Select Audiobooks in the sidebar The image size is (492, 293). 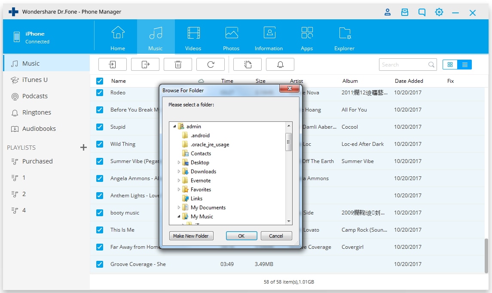tap(46, 128)
